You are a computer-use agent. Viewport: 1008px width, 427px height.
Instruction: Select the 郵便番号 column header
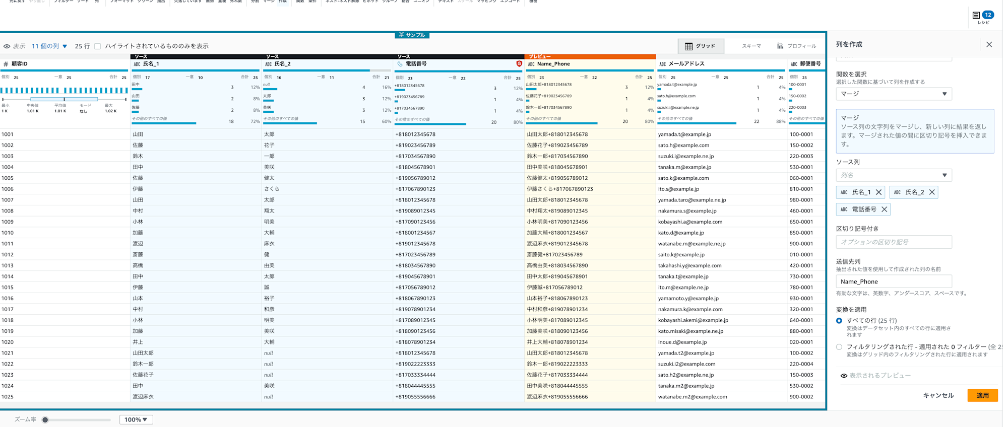tap(806, 64)
